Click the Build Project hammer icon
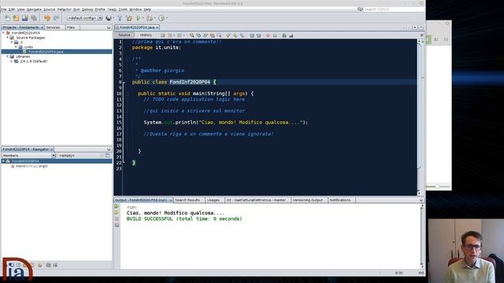Viewport: 504px width, 283px height. coord(120,18)
